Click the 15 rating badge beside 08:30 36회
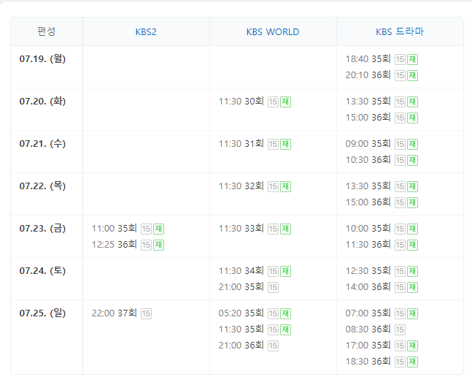 click(x=400, y=329)
